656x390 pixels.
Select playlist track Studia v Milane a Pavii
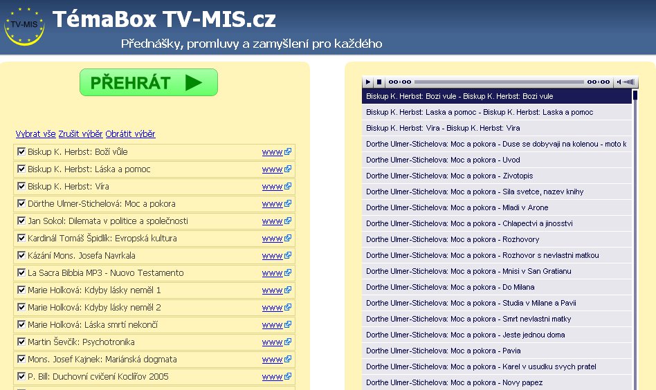497,303
